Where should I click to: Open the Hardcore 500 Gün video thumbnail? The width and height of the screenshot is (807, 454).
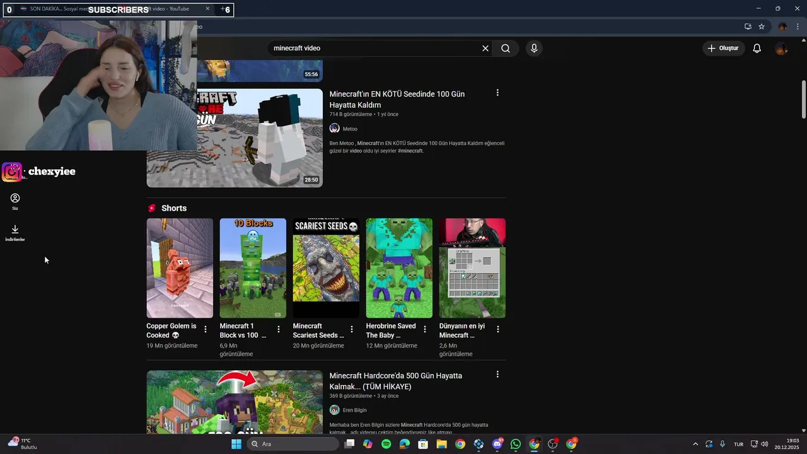coord(235,402)
